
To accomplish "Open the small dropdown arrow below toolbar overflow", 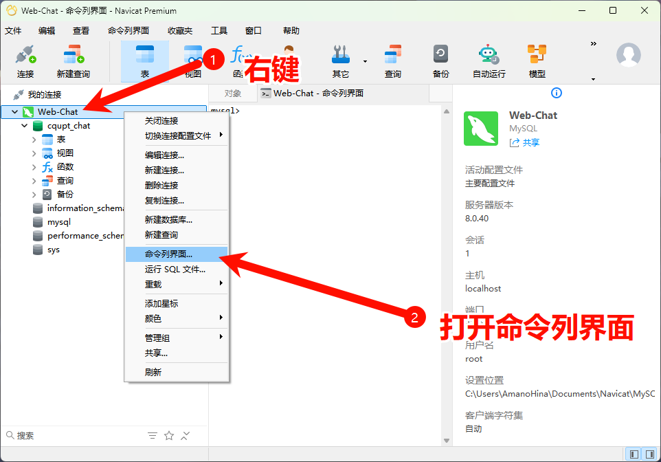I will (593, 79).
